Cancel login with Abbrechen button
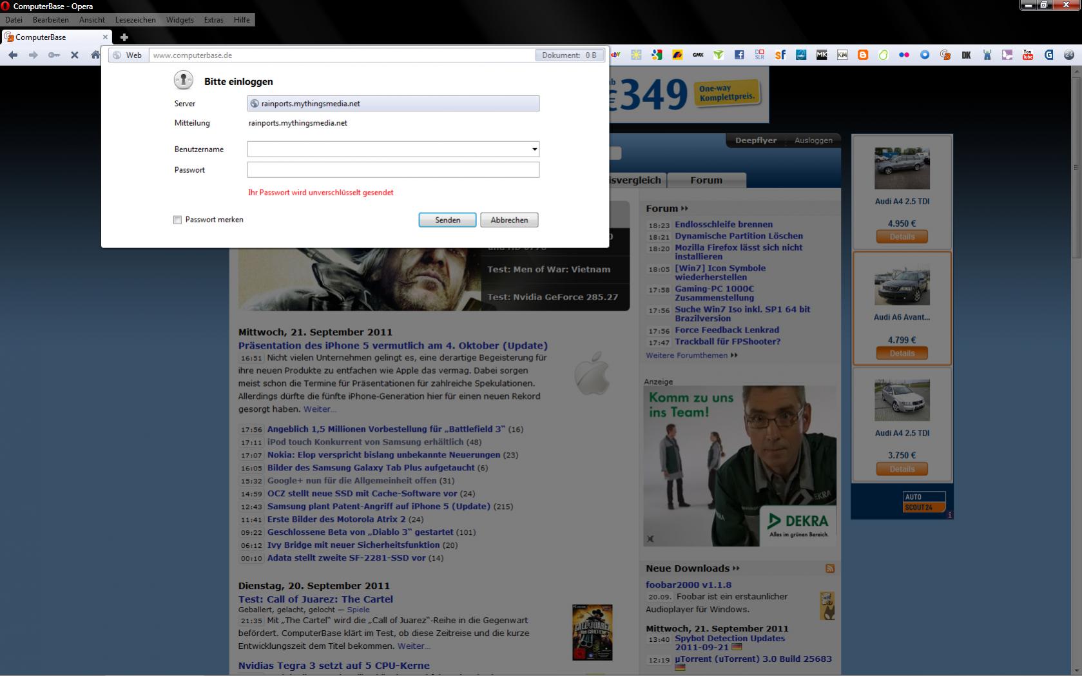 click(x=509, y=220)
